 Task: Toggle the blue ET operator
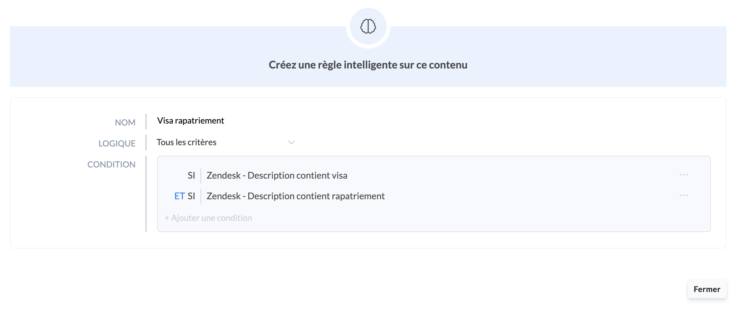[x=179, y=196]
